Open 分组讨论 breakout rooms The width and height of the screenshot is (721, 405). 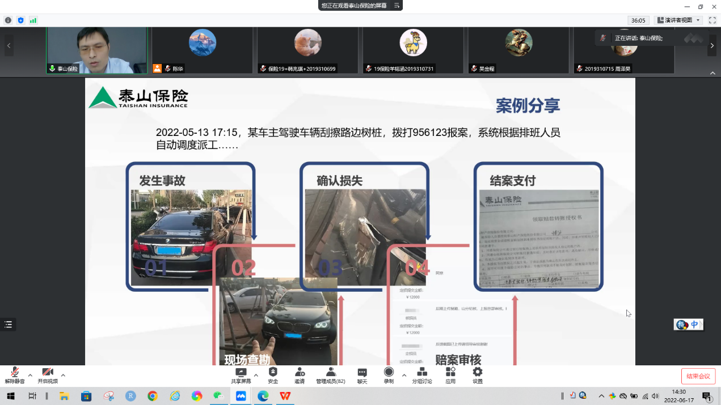(422, 375)
